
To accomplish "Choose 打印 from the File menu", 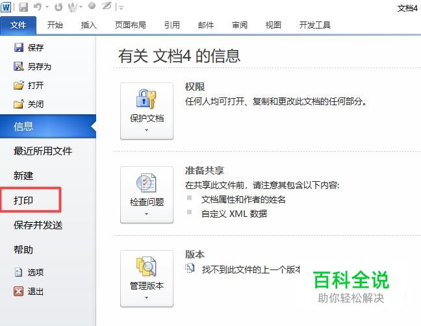I will 23,201.
